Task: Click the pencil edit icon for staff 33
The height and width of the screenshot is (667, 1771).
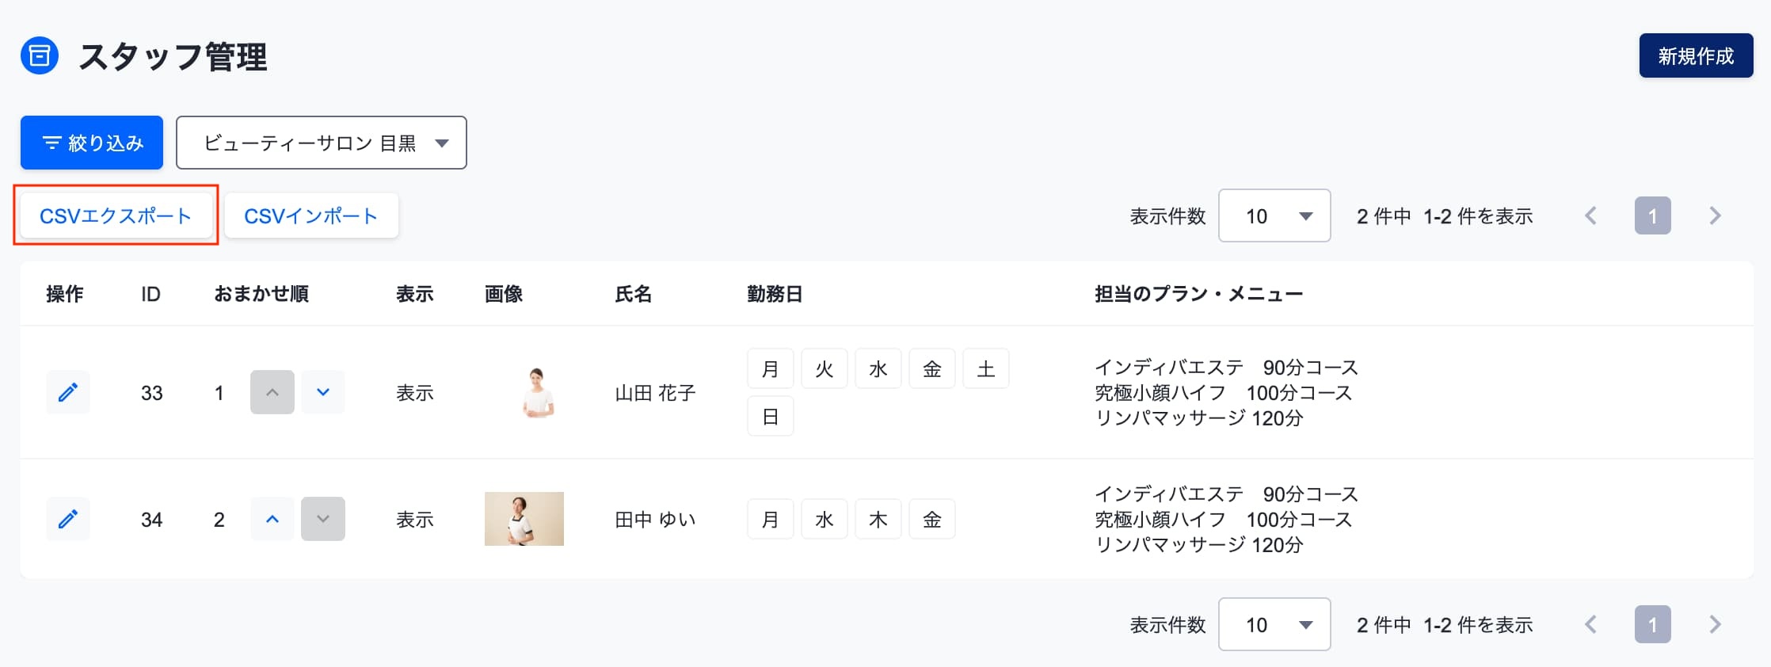Action: click(x=68, y=392)
